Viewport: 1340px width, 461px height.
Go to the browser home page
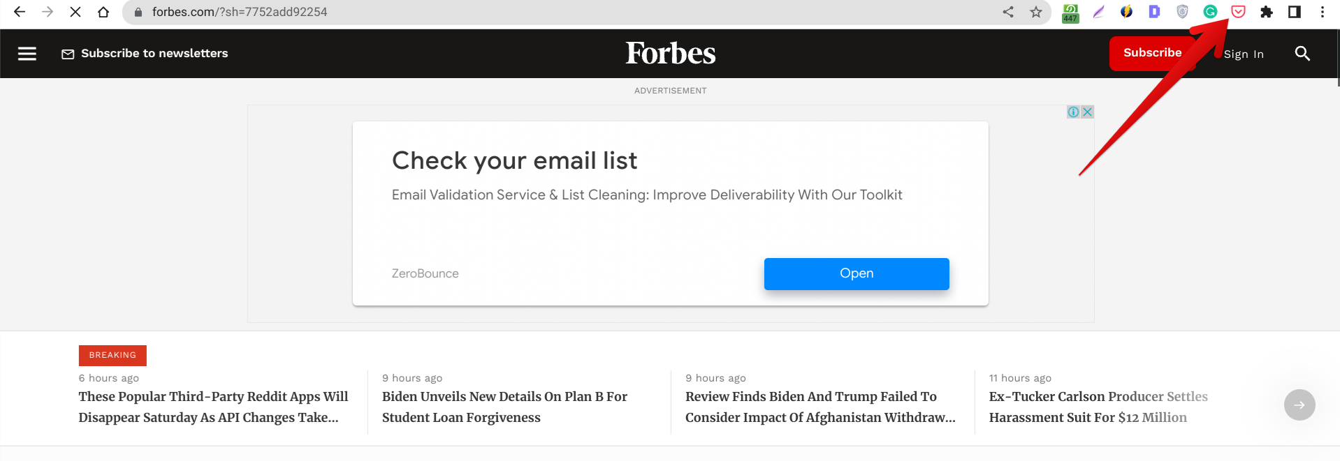pos(103,12)
